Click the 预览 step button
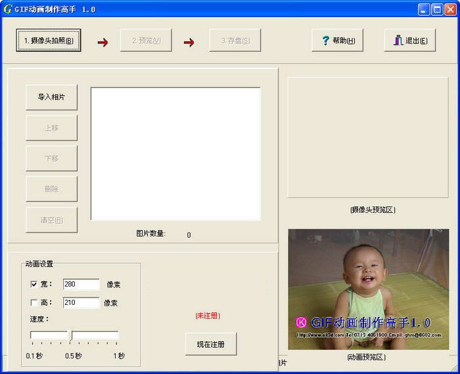460x374 pixels. pos(146,40)
